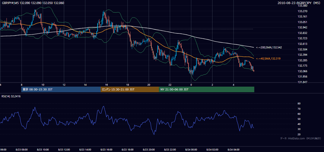Click price axis label 132.723
Image resolution: width=324 pixels, height=152 pixels.
(302, 38)
